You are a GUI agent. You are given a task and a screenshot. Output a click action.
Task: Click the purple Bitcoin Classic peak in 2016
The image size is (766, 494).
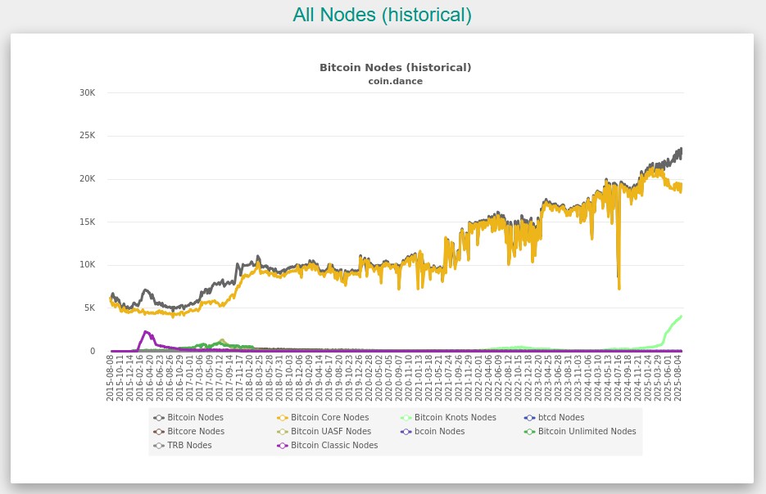pyautogui.click(x=146, y=332)
